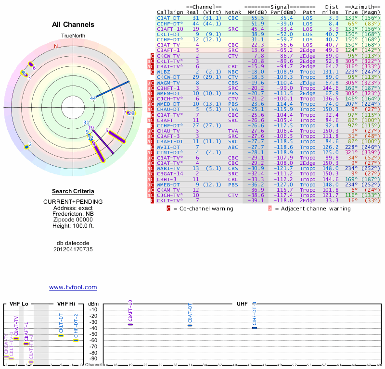
Task: Select the CBAT-DT bar in UHF chart
Action: click(190, 325)
